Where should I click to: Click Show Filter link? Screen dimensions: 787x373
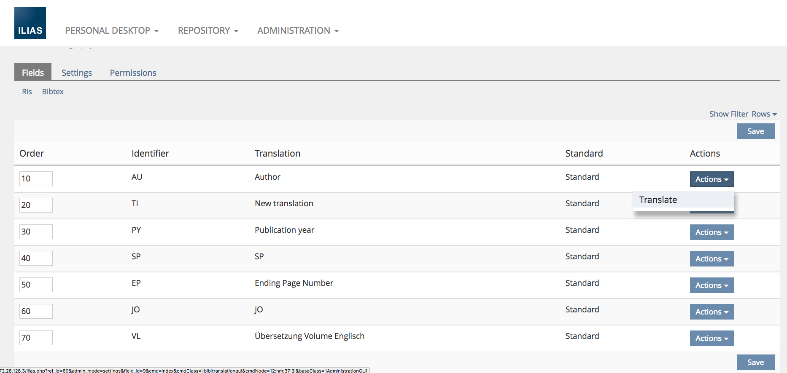(728, 114)
